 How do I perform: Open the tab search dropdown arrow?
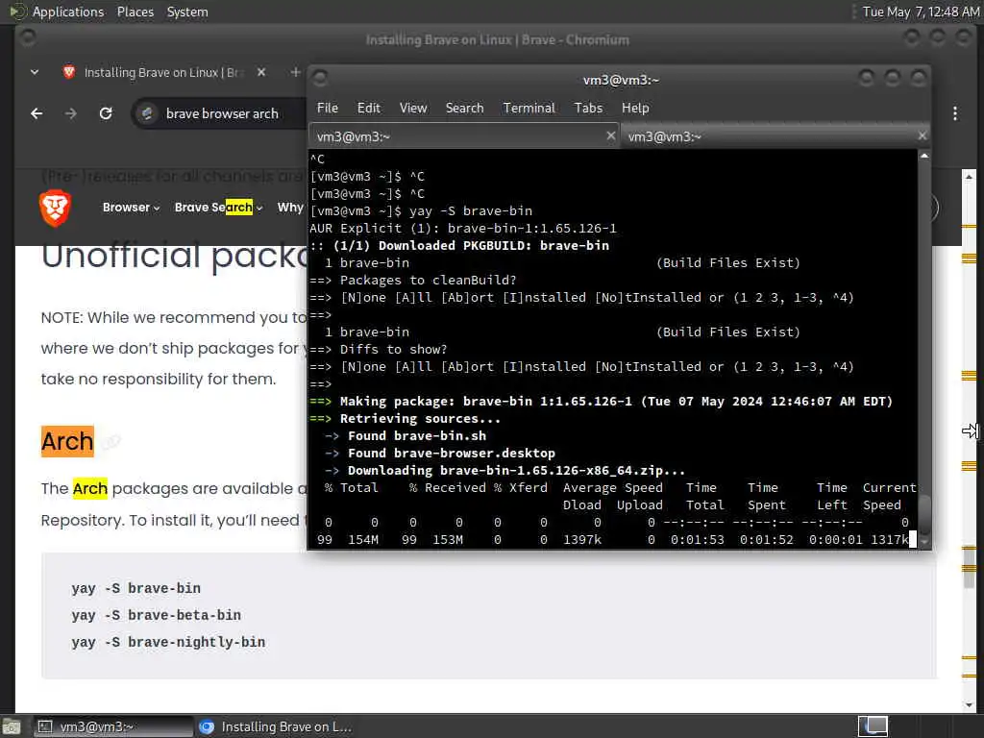pyautogui.click(x=35, y=72)
